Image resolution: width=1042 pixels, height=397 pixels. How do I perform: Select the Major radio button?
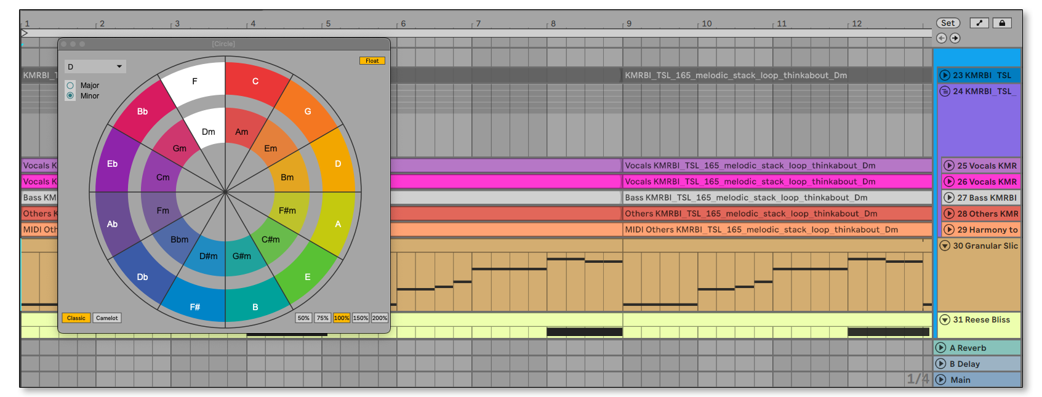pos(70,86)
